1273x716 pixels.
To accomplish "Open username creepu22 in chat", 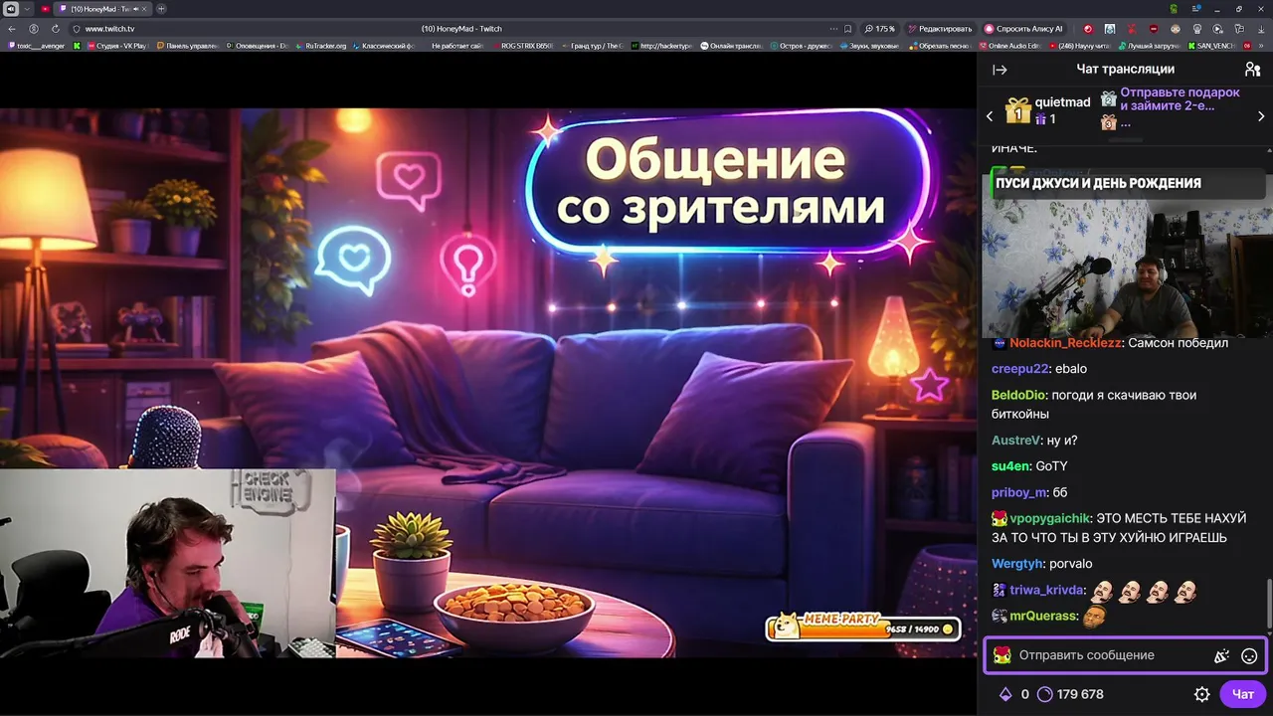I will click(x=1019, y=369).
